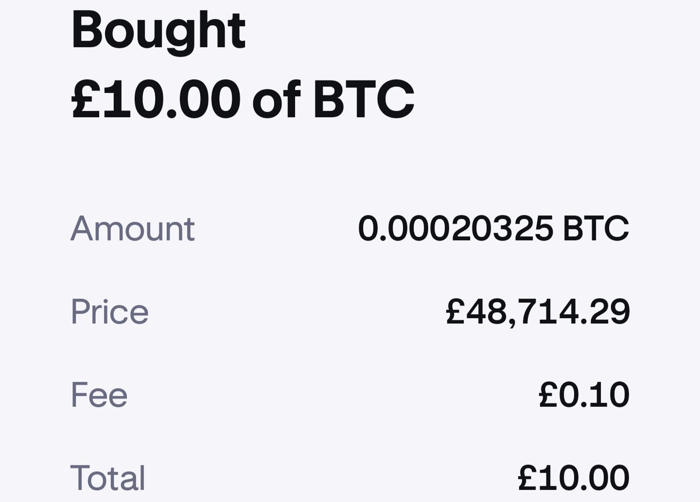Select the £10.00 value in Total row
This screenshot has height=502, width=700.
click(x=574, y=478)
